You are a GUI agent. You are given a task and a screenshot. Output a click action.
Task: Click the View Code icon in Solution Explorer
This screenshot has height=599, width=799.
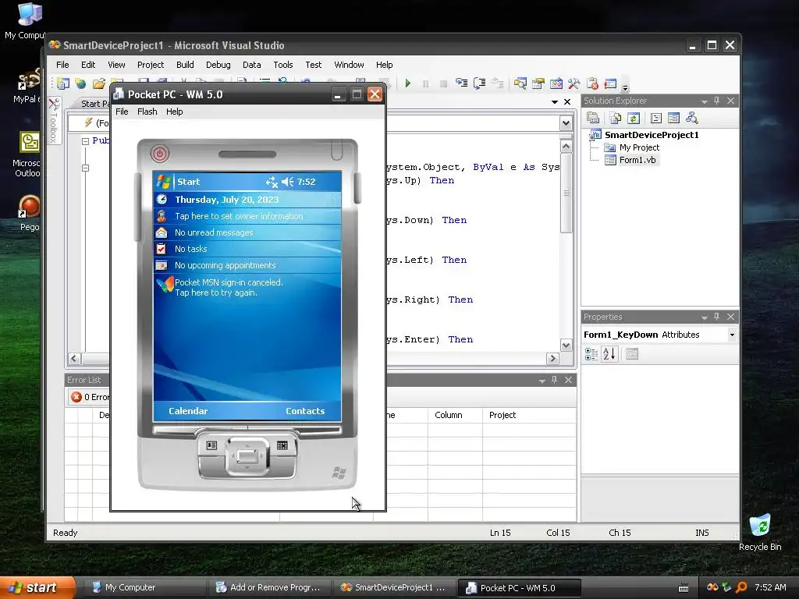pyautogui.click(x=656, y=119)
